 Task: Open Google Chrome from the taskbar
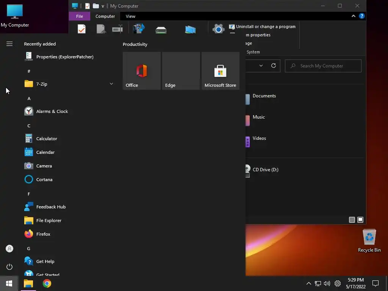pyautogui.click(x=47, y=283)
